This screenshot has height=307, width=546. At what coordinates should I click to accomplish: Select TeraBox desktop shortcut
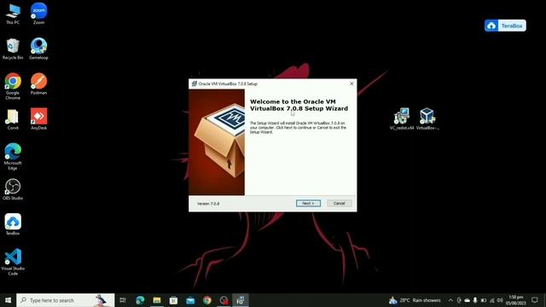point(13,224)
